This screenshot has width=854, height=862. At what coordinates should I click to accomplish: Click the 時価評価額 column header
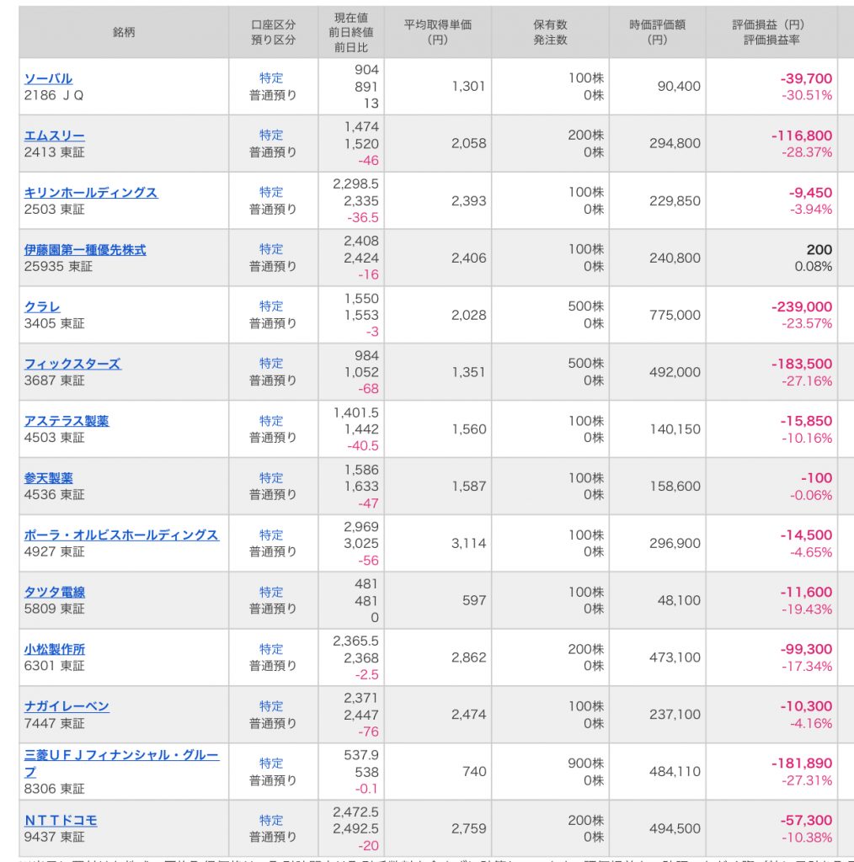pyautogui.click(x=657, y=32)
